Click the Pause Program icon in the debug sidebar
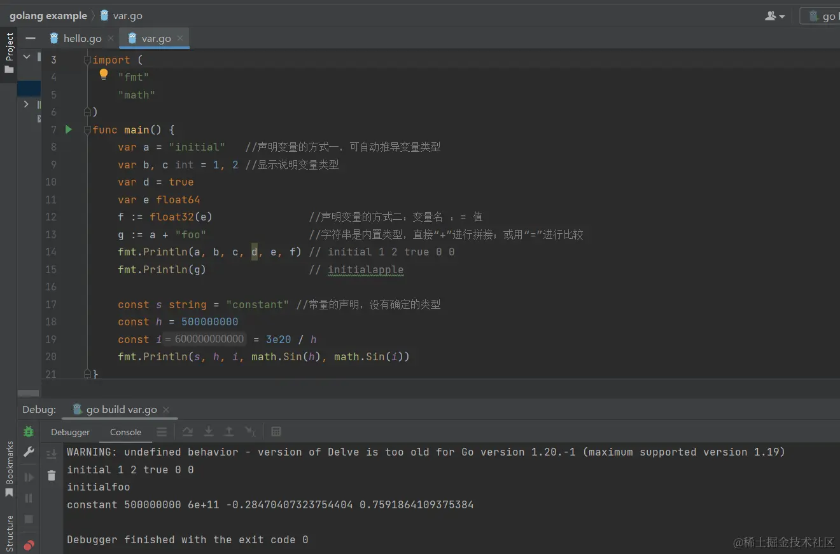Viewport: 840px width, 554px height. click(29, 498)
